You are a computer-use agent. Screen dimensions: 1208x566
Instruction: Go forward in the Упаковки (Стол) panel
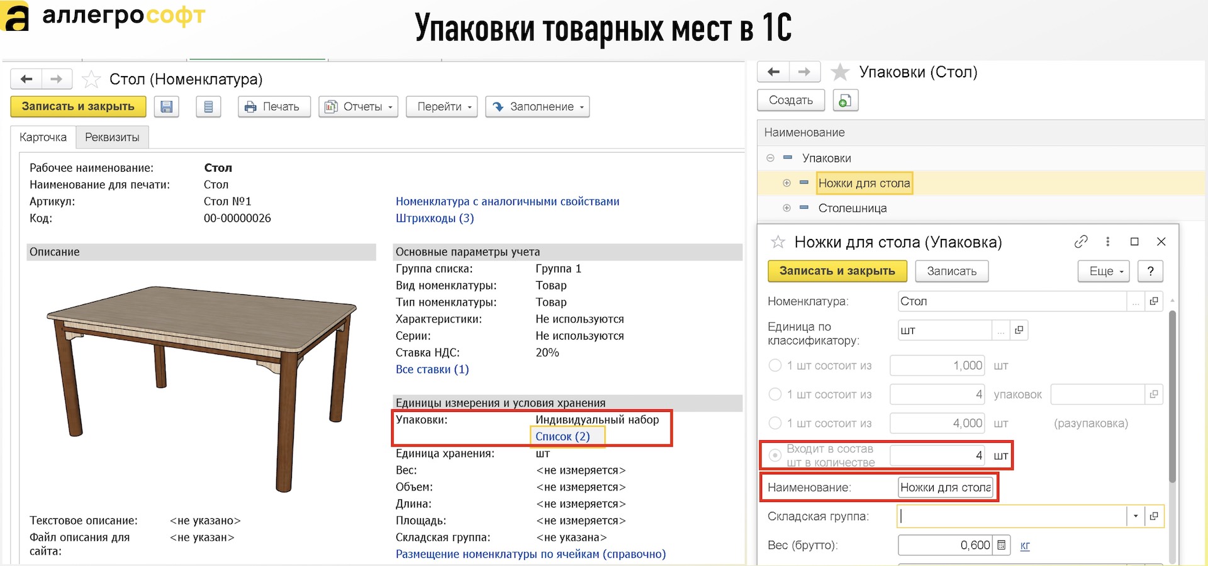tap(804, 72)
